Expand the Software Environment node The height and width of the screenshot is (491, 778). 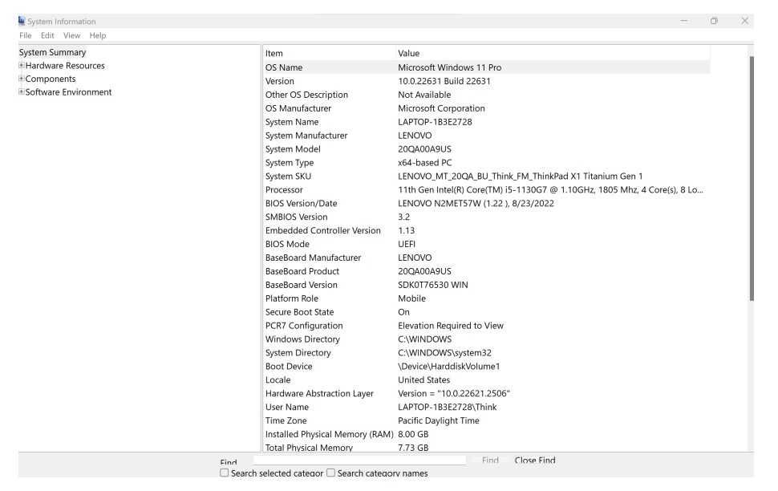click(x=22, y=91)
